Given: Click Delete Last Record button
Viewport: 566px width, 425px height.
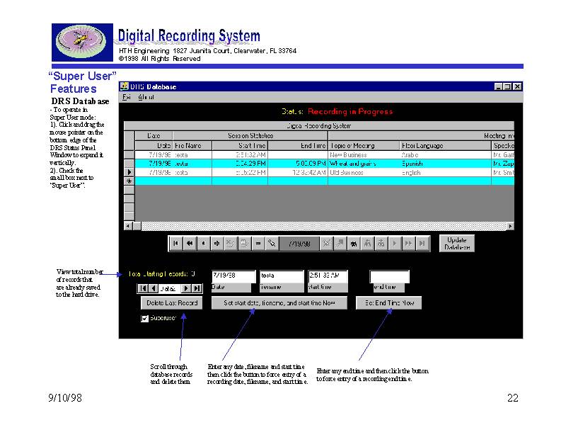Looking at the screenshot, I should 171,303.
